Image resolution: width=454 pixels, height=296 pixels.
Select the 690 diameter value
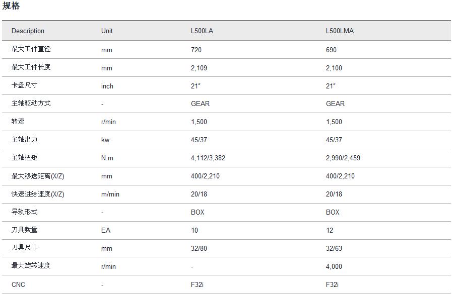331,50
